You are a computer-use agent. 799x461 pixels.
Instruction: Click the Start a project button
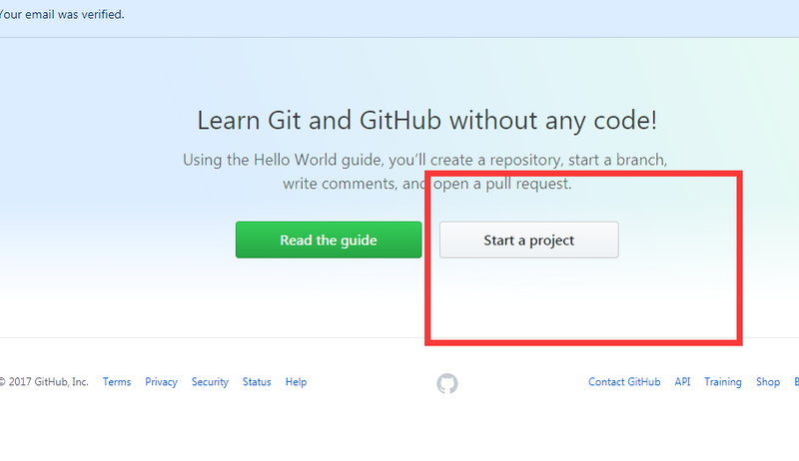pos(529,239)
